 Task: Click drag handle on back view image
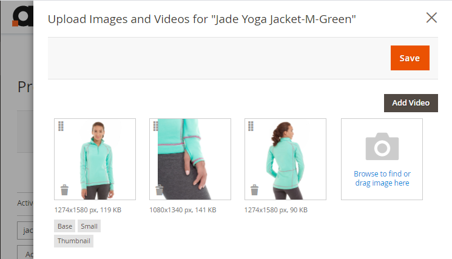(251, 126)
